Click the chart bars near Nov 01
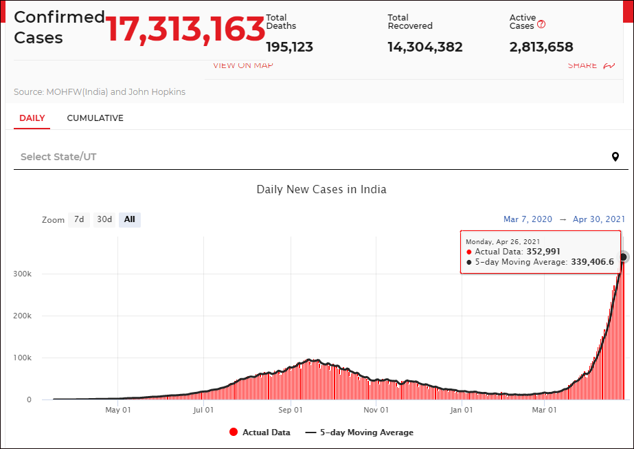Image resolution: width=634 pixels, height=449 pixels. tap(376, 389)
